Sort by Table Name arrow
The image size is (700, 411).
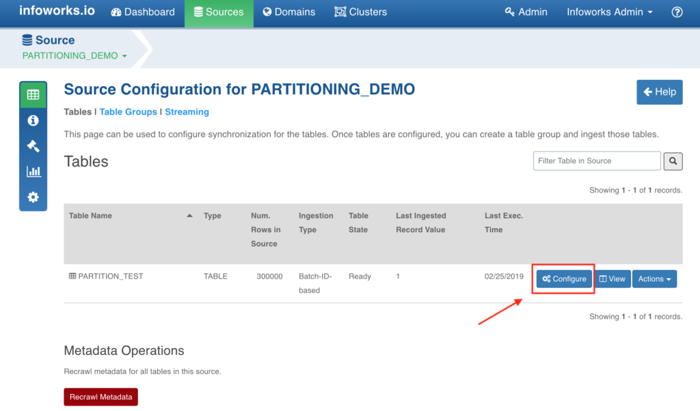pyautogui.click(x=189, y=216)
